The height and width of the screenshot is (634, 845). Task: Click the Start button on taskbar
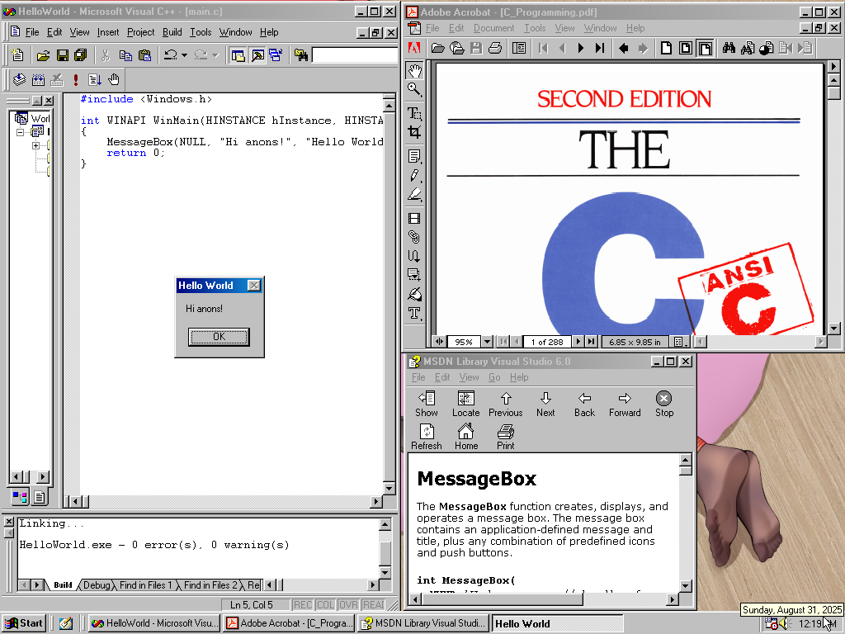(x=24, y=623)
